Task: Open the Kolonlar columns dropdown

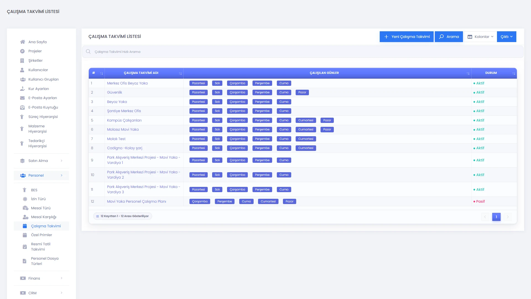Action: (480, 37)
